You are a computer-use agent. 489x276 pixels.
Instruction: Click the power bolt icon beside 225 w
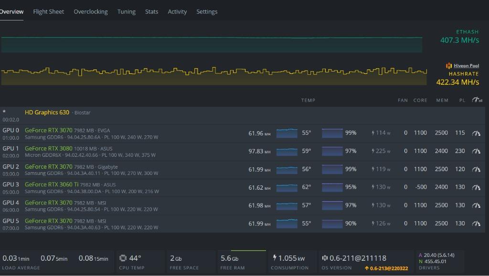(373, 151)
